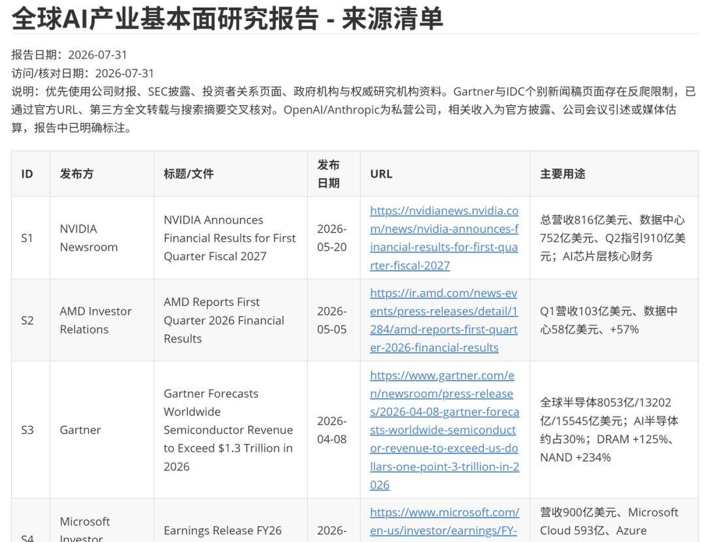Open the Microsoft investor earnings link

click(x=445, y=521)
